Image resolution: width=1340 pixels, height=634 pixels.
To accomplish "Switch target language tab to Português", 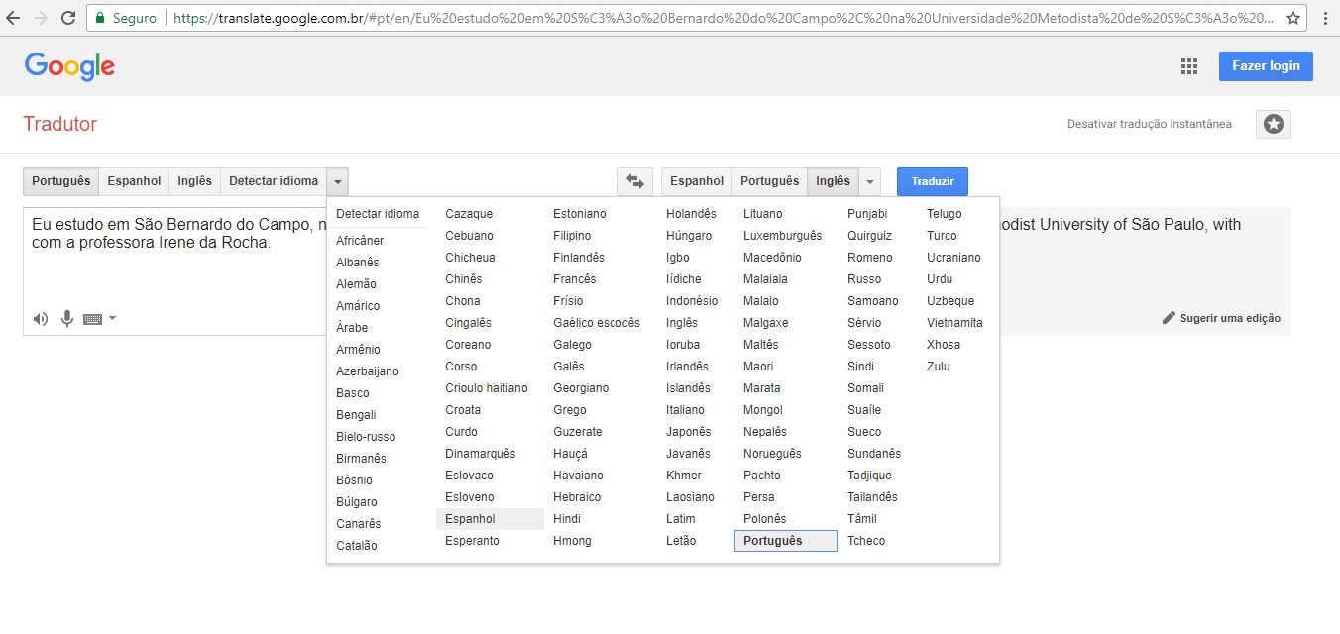I will (x=769, y=181).
